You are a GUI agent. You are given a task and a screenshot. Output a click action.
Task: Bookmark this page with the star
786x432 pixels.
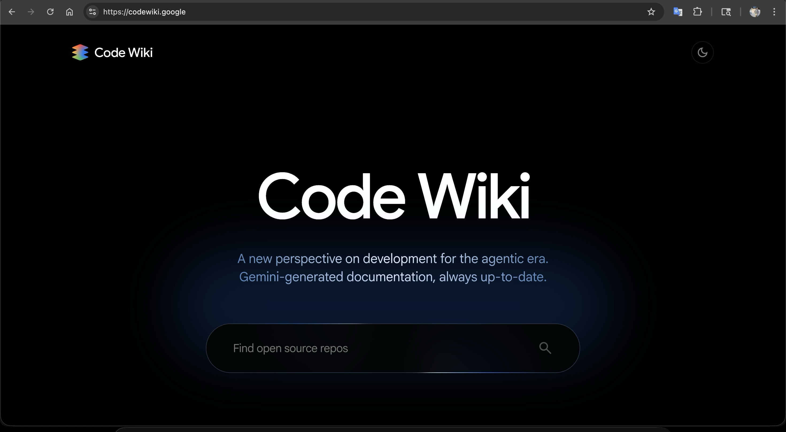pos(651,12)
